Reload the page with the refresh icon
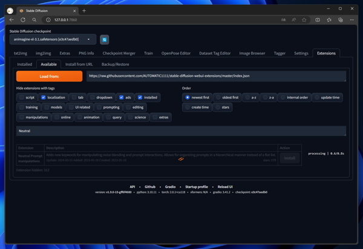Image resolution: width=363 pixels, height=249 pixels. tap(23, 20)
